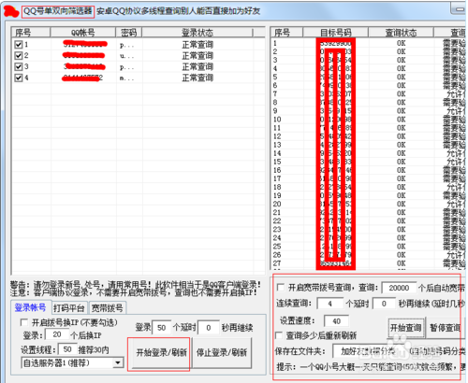Click the 登录 count field showing 50
468x383 pixels.
click(162, 328)
